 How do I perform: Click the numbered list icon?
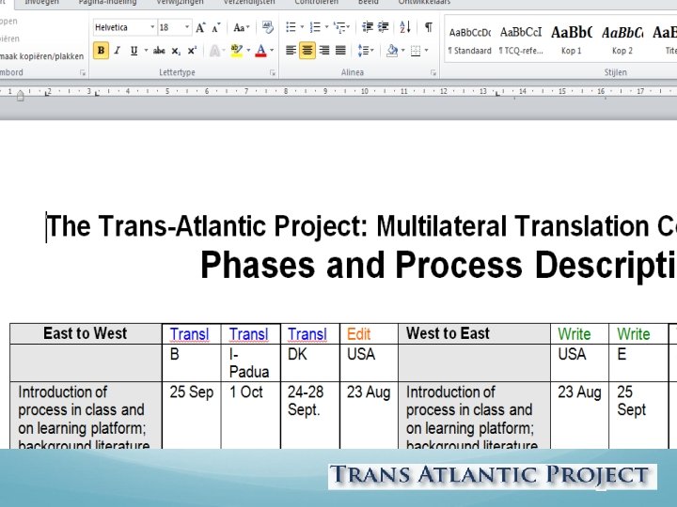(315, 27)
